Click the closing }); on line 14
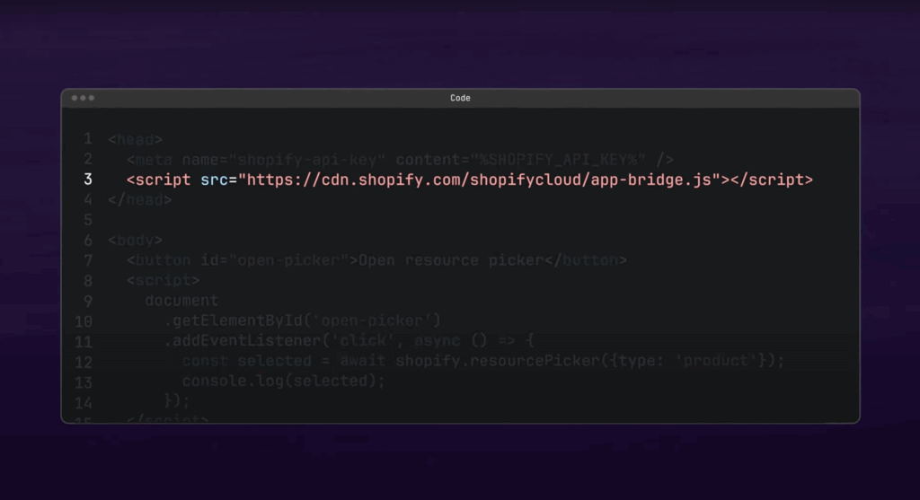Image resolution: width=920 pixels, height=500 pixels. click(x=177, y=401)
